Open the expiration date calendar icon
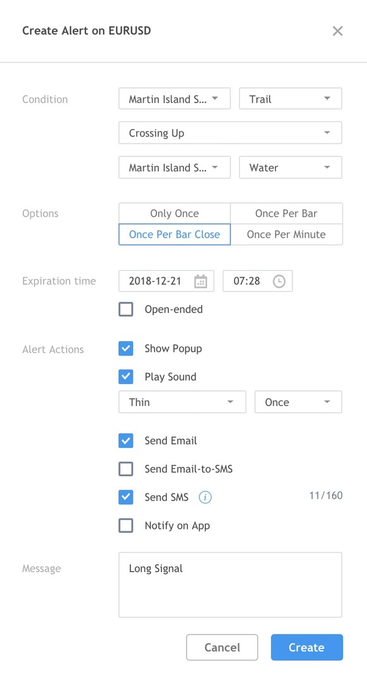This screenshot has height=692, width=367. click(x=201, y=281)
